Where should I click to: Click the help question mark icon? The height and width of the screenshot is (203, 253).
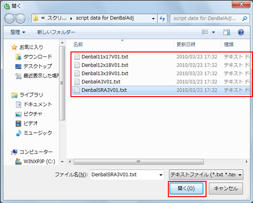click(x=241, y=32)
